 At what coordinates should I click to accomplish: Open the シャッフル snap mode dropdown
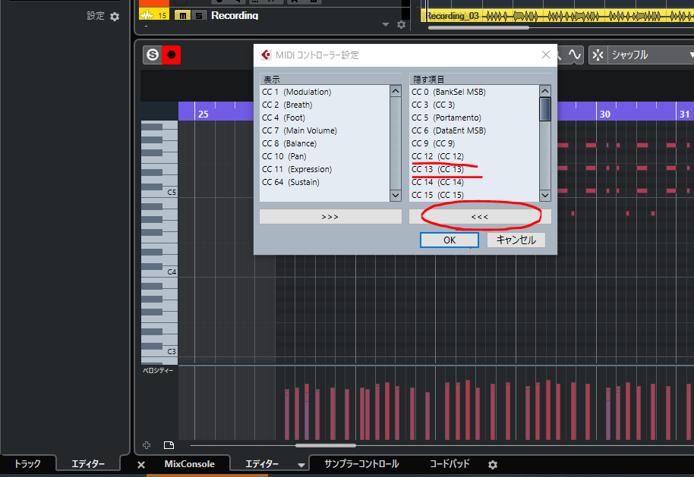click(651, 55)
